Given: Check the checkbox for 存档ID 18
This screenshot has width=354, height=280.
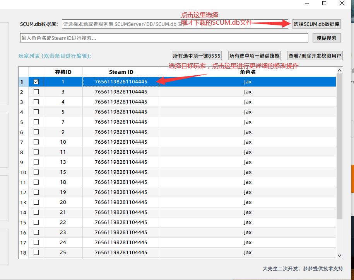Looking at the screenshot, I should (x=36, y=182).
